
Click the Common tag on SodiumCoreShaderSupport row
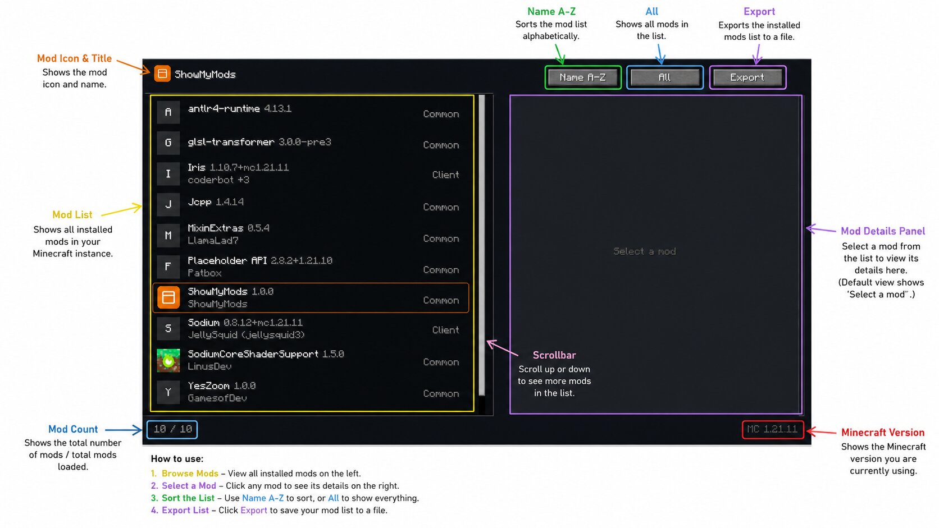coord(441,362)
